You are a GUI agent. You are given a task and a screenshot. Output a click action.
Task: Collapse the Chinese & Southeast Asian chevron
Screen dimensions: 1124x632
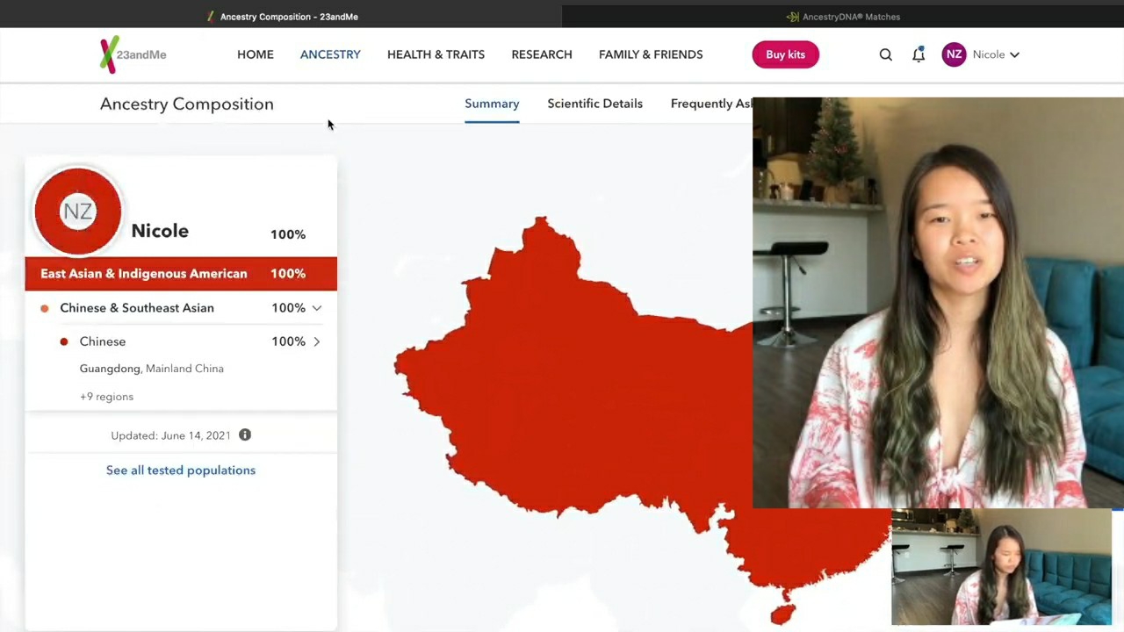[x=316, y=308]
